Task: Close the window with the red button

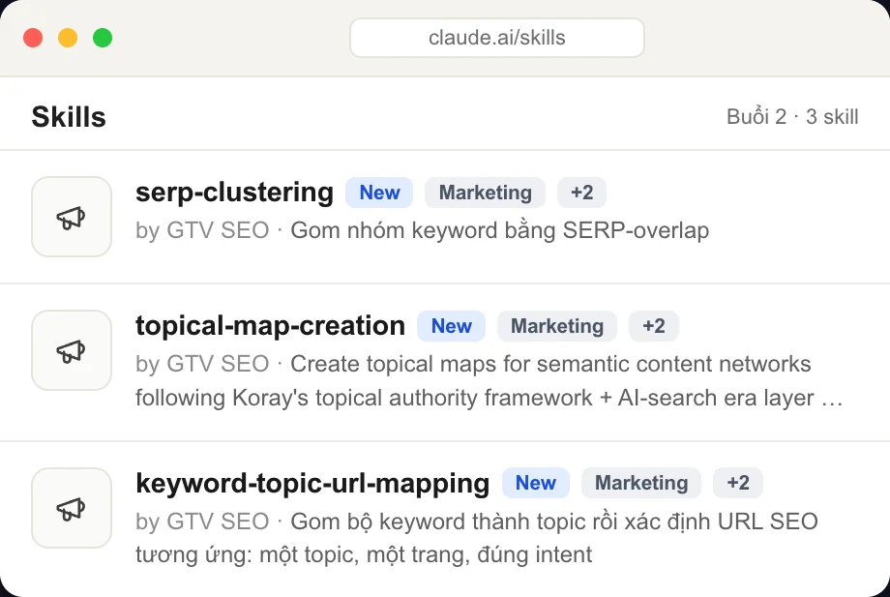Action: click(x=33, y=38)
